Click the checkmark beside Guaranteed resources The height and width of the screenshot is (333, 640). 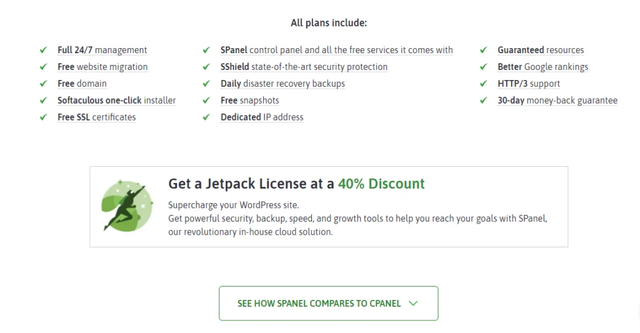[484, 50]
